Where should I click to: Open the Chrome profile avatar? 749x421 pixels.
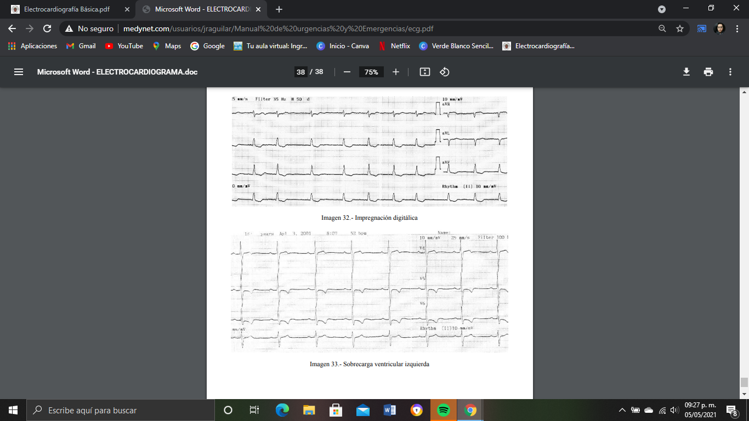point(720,27)
